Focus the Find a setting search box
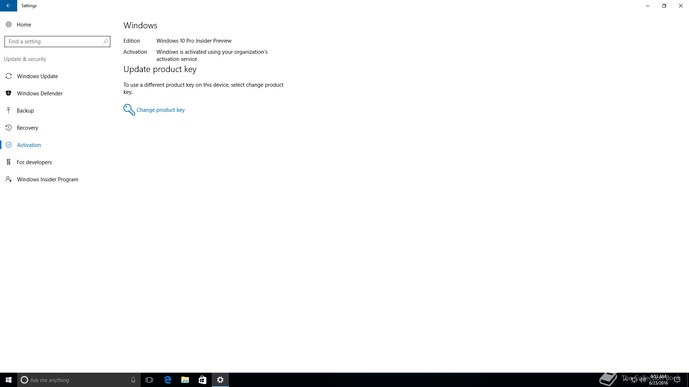This screenshot has height=387, width=689. click(x=57, y=42)
